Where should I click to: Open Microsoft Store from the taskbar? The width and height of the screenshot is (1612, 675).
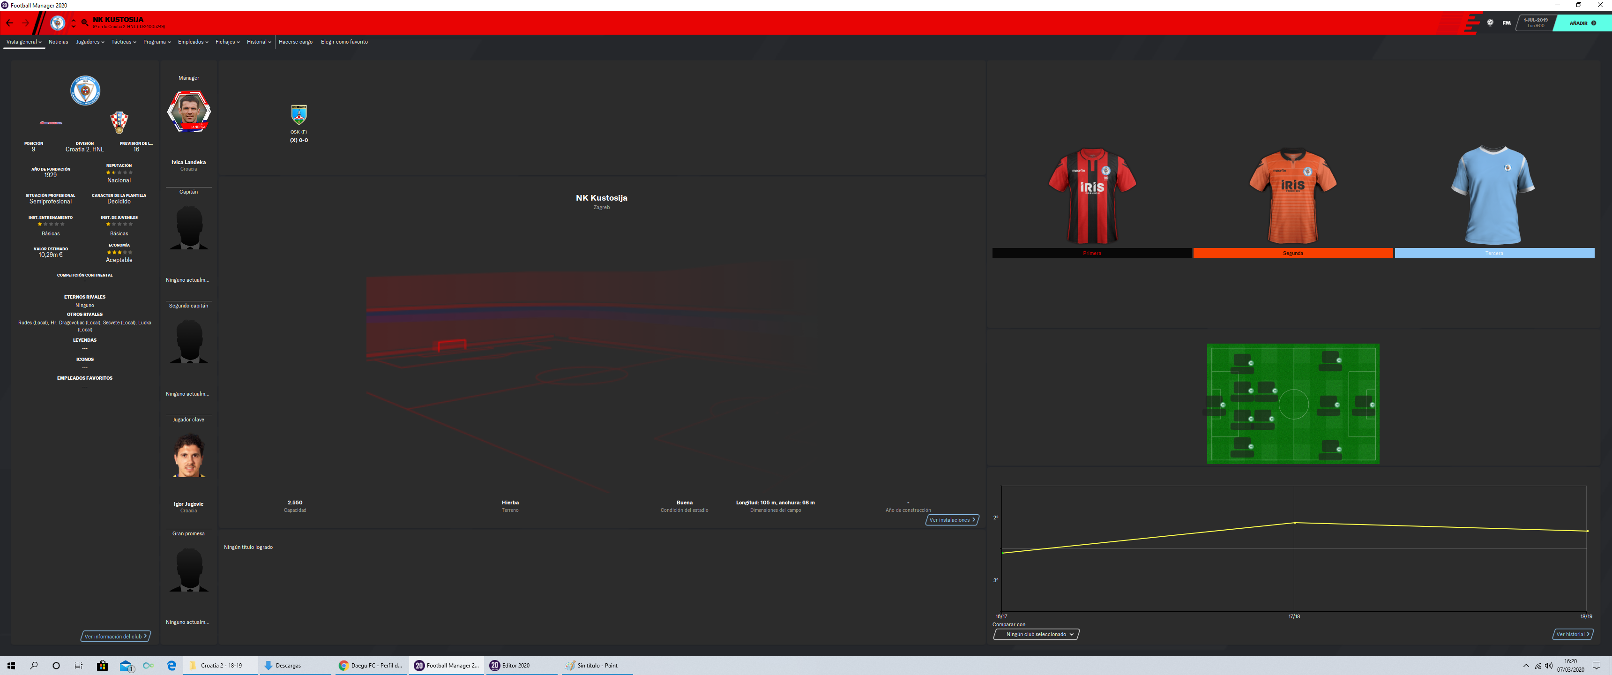[x=102, y=666]
